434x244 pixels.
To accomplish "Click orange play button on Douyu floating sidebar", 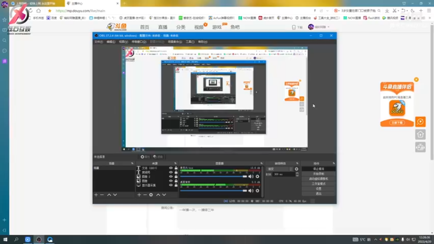I will point(420,121).
